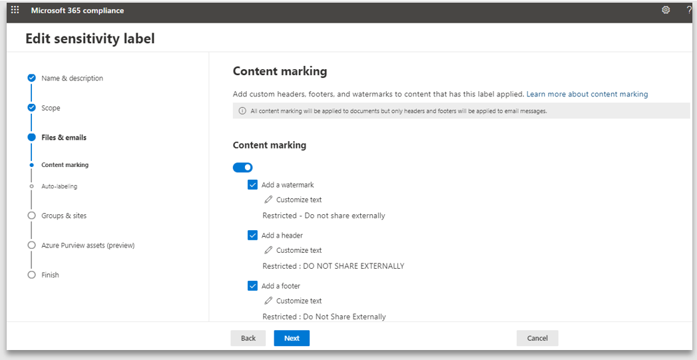Click the watermark Customize text pencil icon

pyautogui.click(x=268, y=200)
